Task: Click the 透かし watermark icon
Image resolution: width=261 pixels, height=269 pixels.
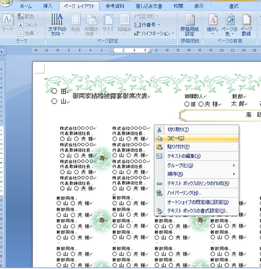Action: [x=213, y=24]
